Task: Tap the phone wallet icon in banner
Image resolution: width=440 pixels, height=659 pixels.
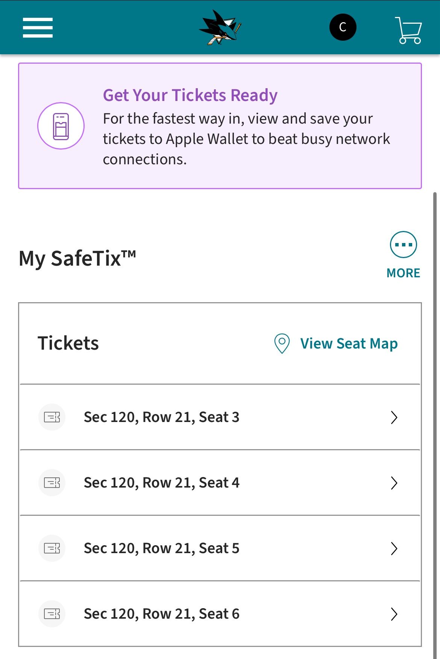Action: click(x=61, y=126)
